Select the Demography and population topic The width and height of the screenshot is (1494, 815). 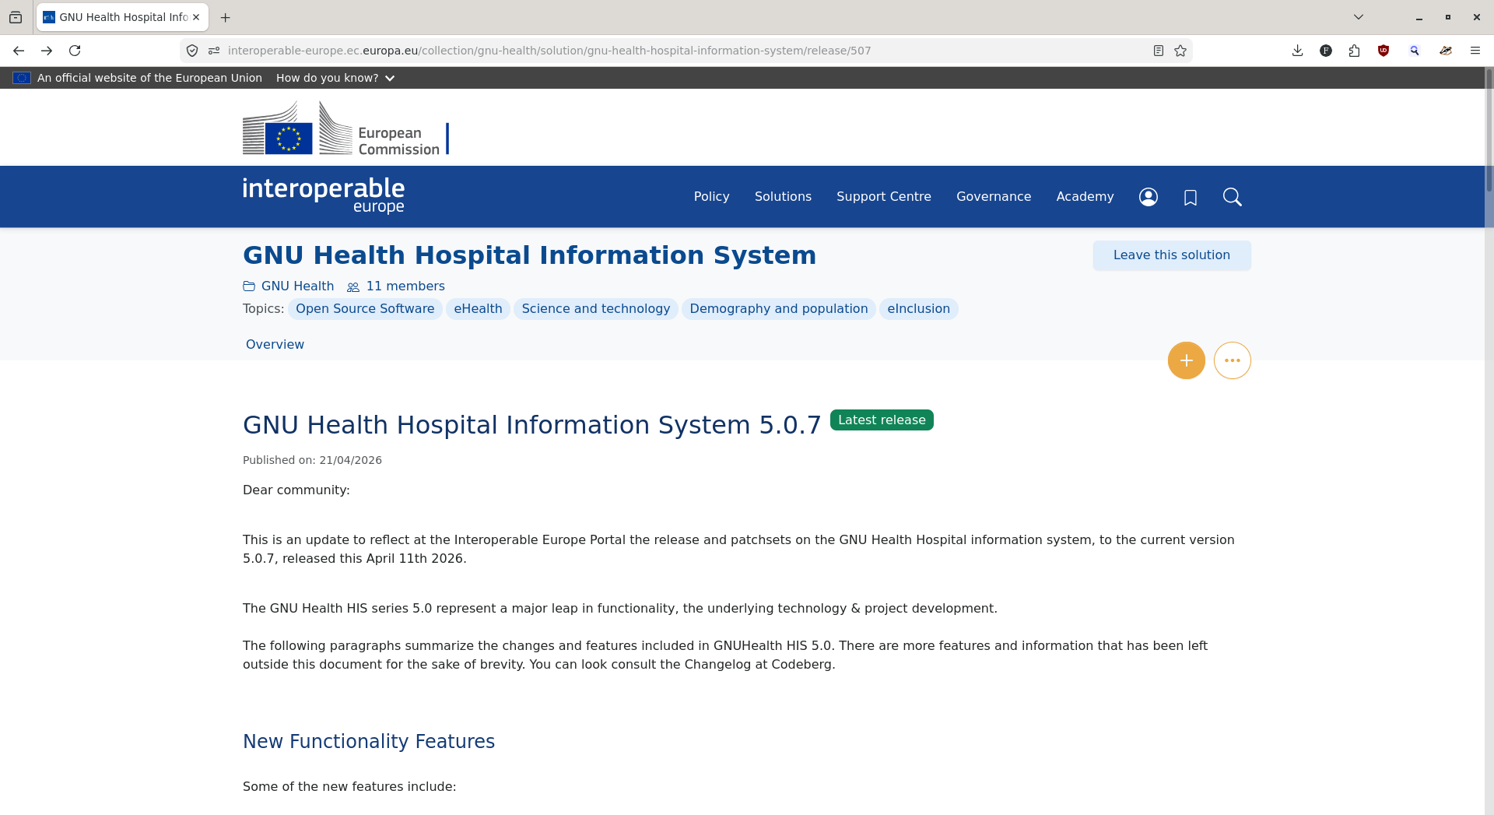pyautogui.click(x=779, y=309)
